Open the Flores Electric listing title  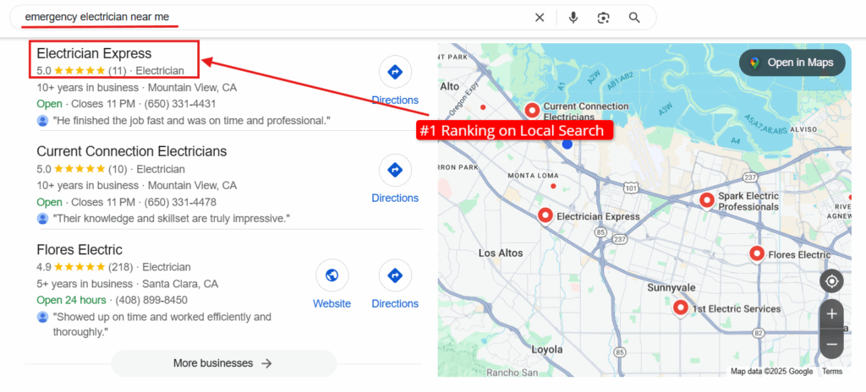point(79,250)
